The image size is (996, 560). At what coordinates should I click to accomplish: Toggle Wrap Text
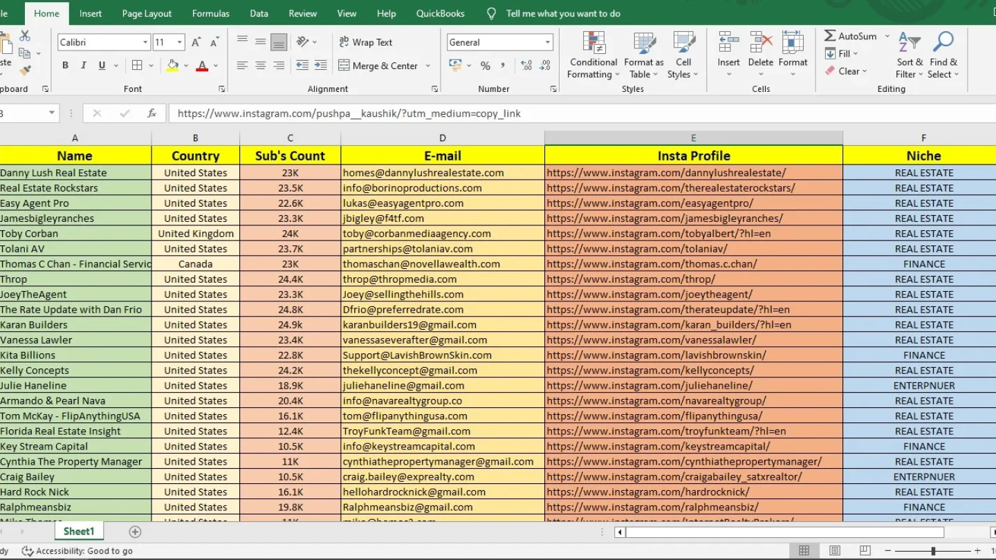tap(365, 42)
